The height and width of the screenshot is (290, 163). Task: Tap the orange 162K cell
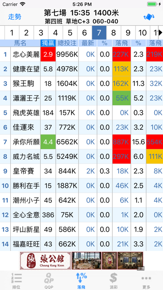click(121, 83)
